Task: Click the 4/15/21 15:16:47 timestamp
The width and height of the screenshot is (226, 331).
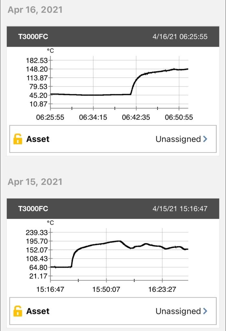Action: [180, 208]
